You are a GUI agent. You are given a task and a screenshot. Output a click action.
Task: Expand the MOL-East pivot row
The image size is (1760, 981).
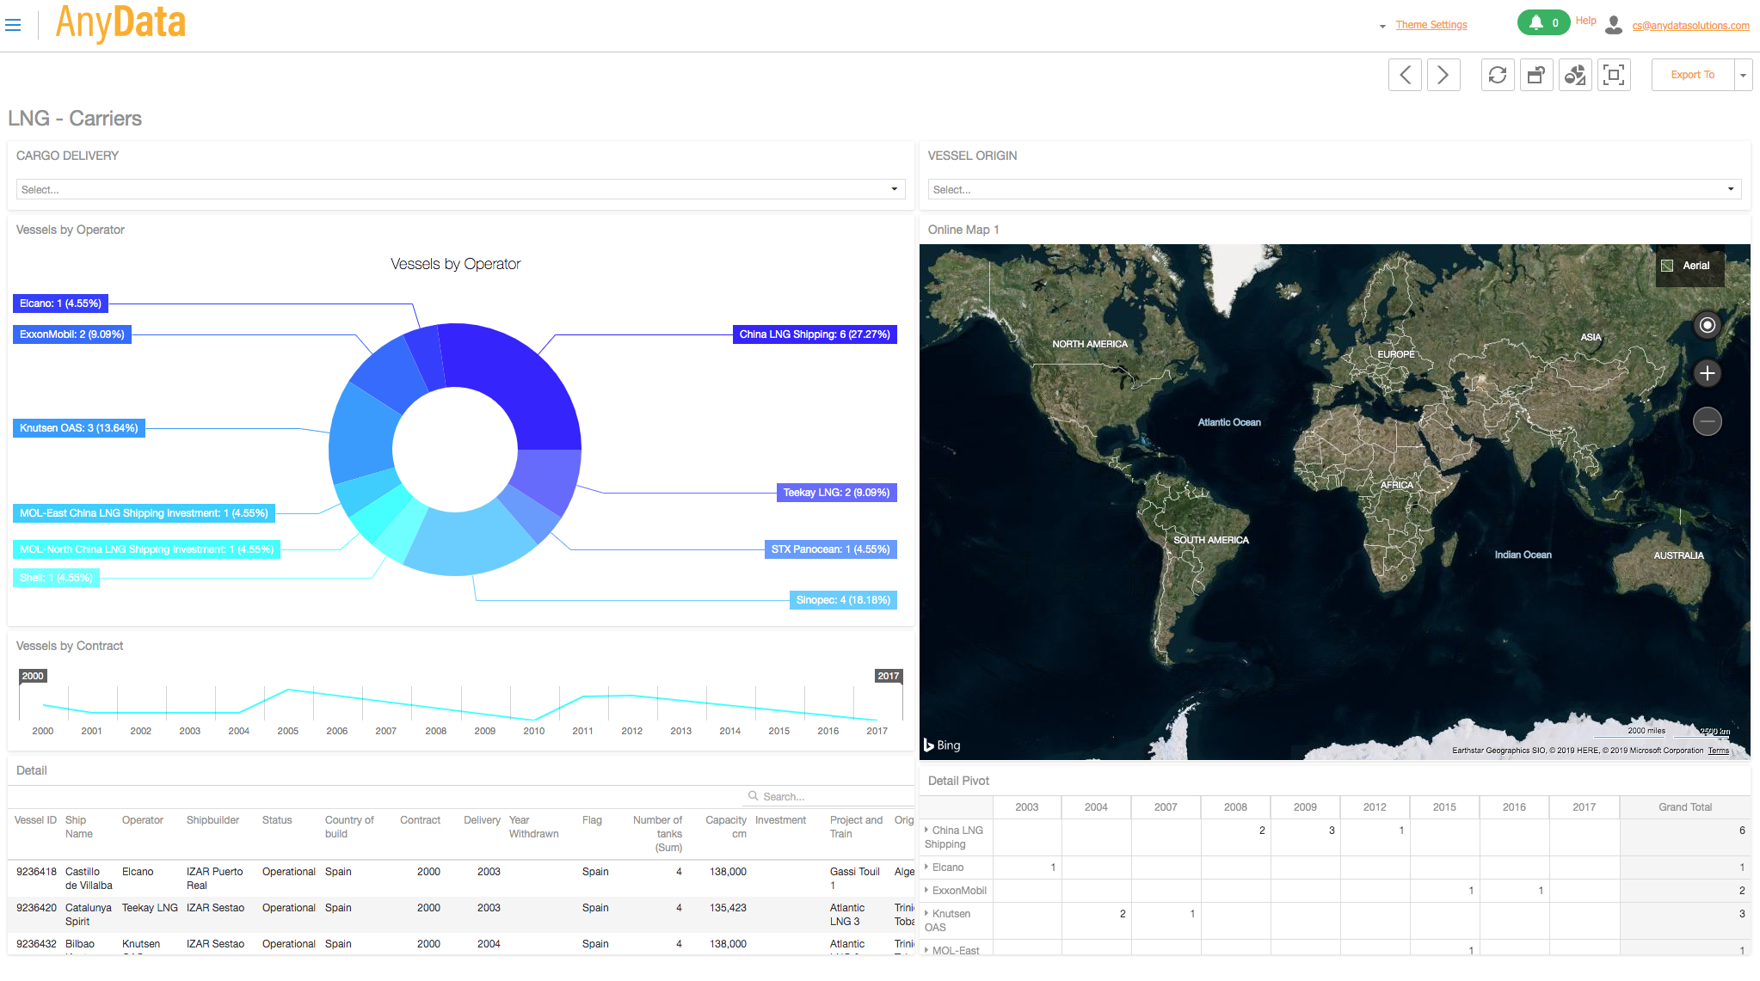click(926, 950)
